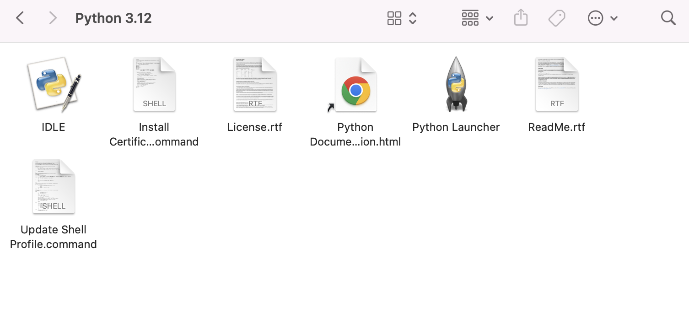
Task: Select Update Shell Profile.command file icon
Action: pos(54,187)
